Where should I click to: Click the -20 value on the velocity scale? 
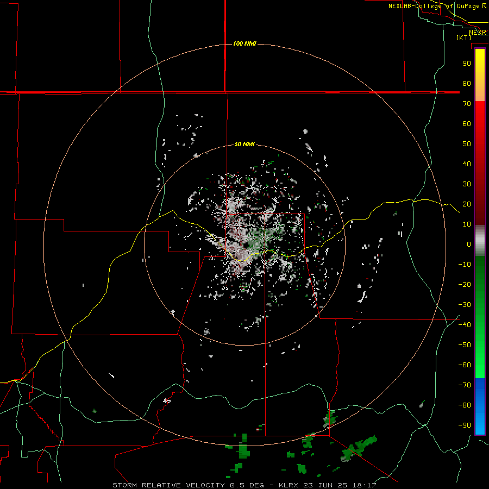(465, 284)
